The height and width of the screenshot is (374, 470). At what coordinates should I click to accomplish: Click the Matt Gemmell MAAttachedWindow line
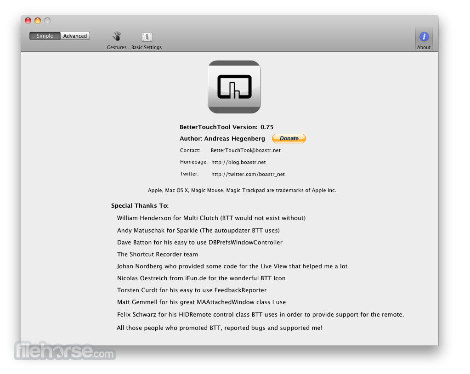tap(201, 302)
